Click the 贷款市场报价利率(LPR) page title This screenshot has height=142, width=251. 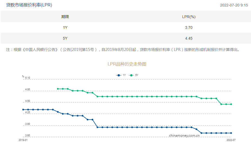pyautogui.click(x=29, y=5)
